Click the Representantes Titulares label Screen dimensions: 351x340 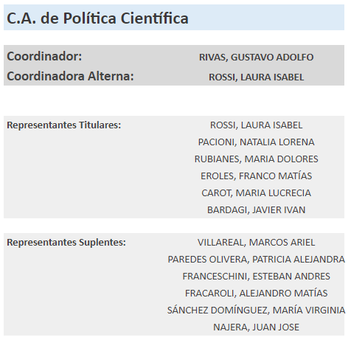click(64, 125)
